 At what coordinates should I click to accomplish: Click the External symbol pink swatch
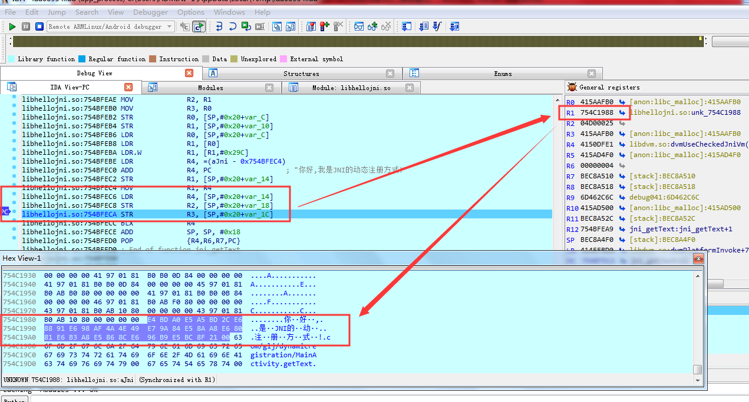283,59
